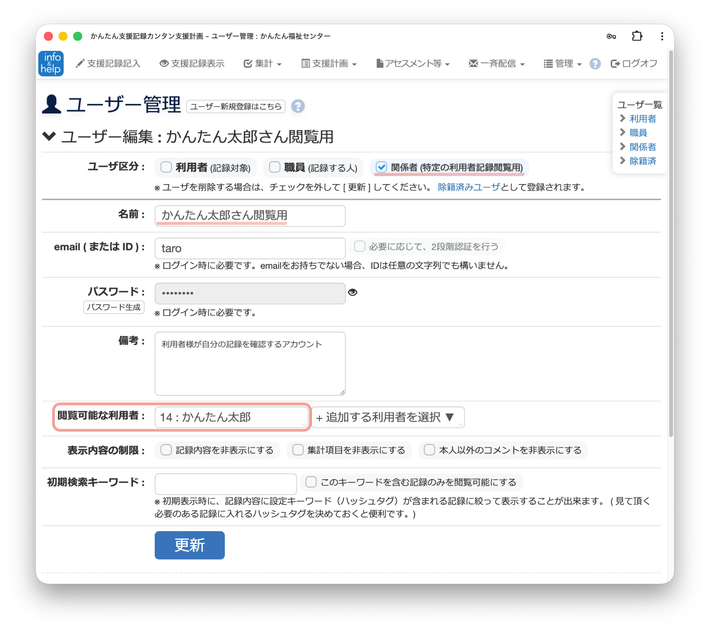
Task: Open the 集計 dropdown menu
Action: (262, 63)
